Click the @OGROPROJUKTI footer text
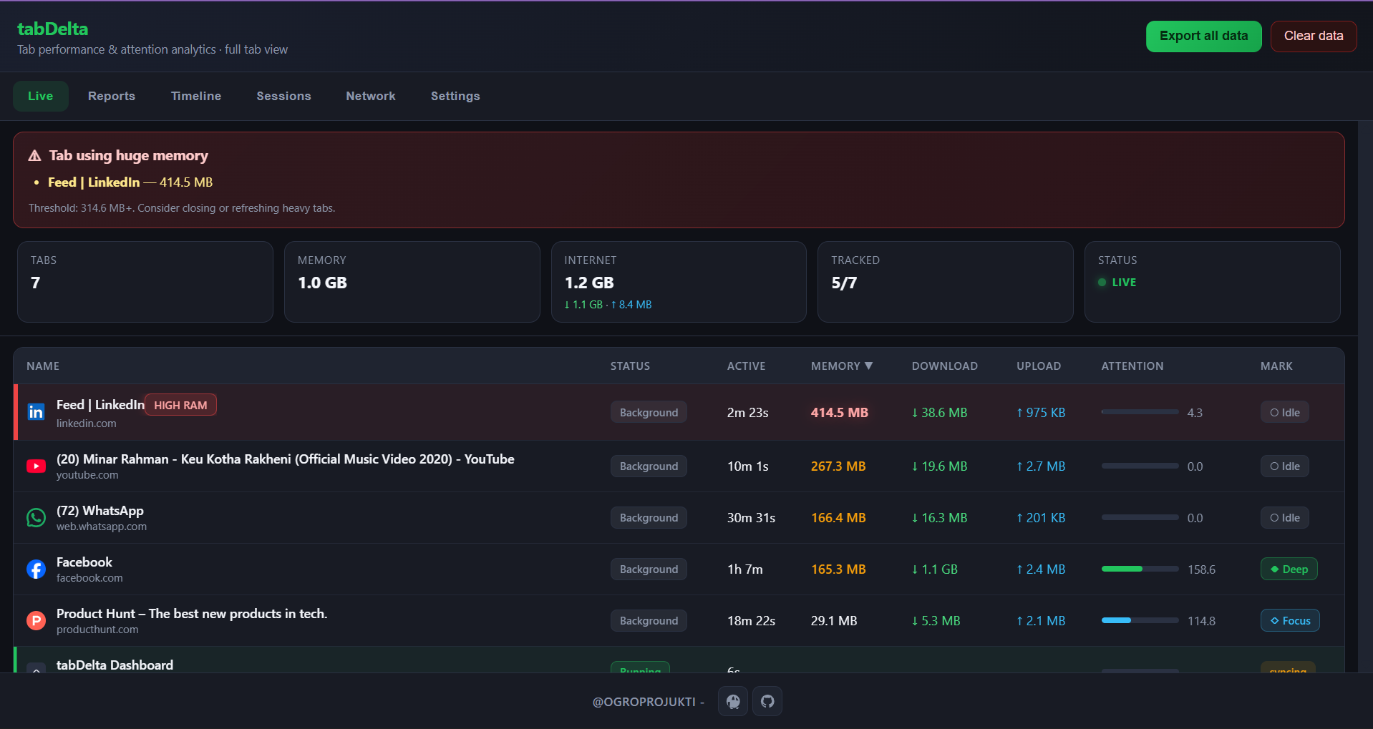This screenshot has width=1373, height=729. click(x=644, y=702)
